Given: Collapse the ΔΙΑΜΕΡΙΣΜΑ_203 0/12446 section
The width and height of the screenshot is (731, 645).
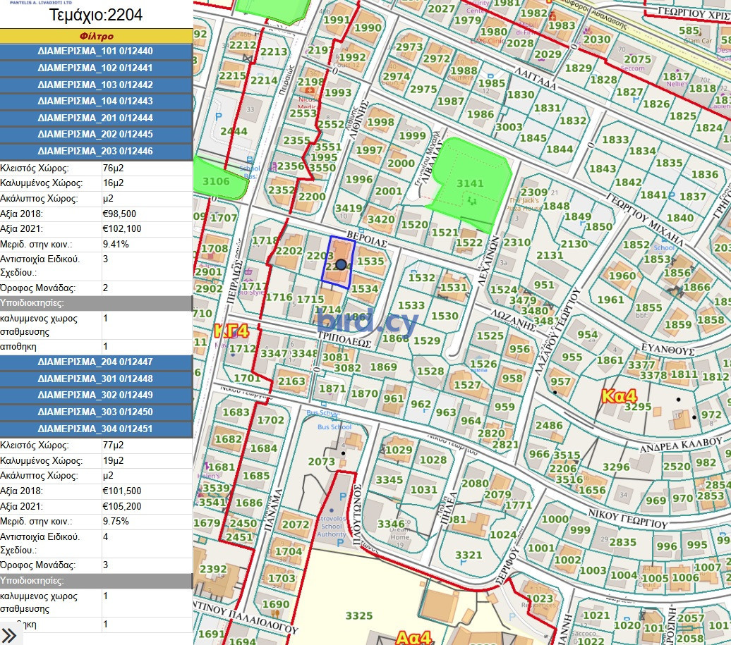Looking at the screenshot, I should pyautogui.click(x=96, y=152).
